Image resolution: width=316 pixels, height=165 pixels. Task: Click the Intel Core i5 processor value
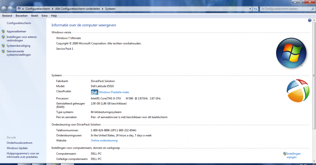126,99
